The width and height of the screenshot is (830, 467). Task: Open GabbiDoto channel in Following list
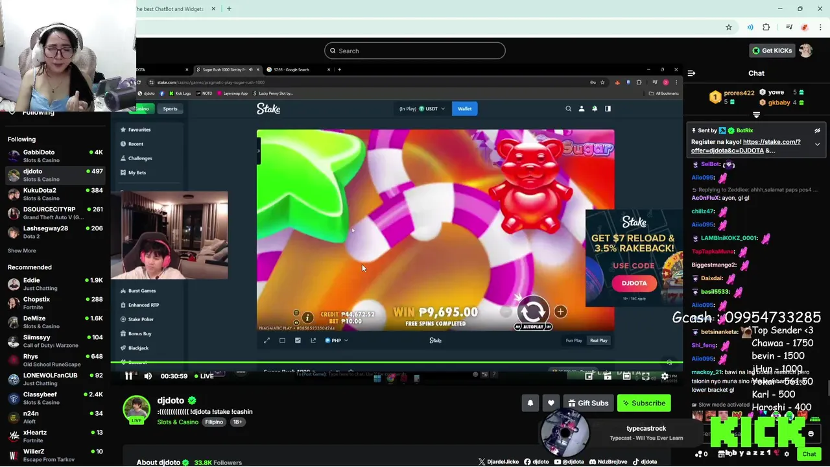[55, 156]
